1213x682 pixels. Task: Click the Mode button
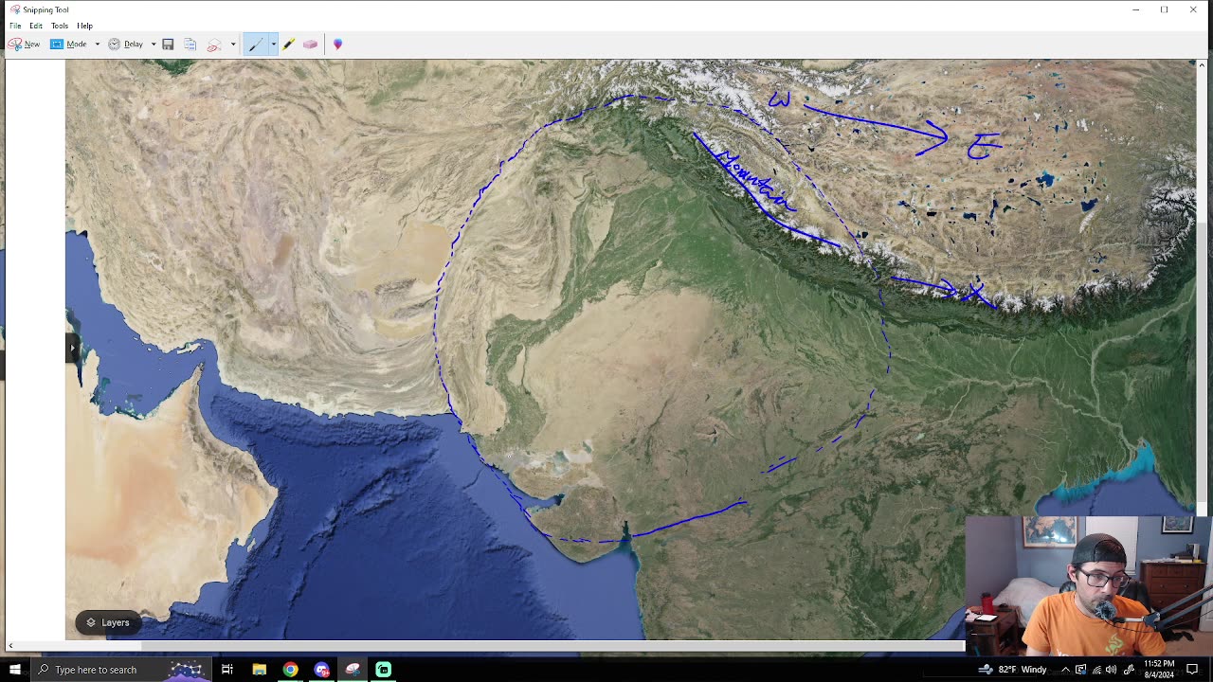point(68,45)
